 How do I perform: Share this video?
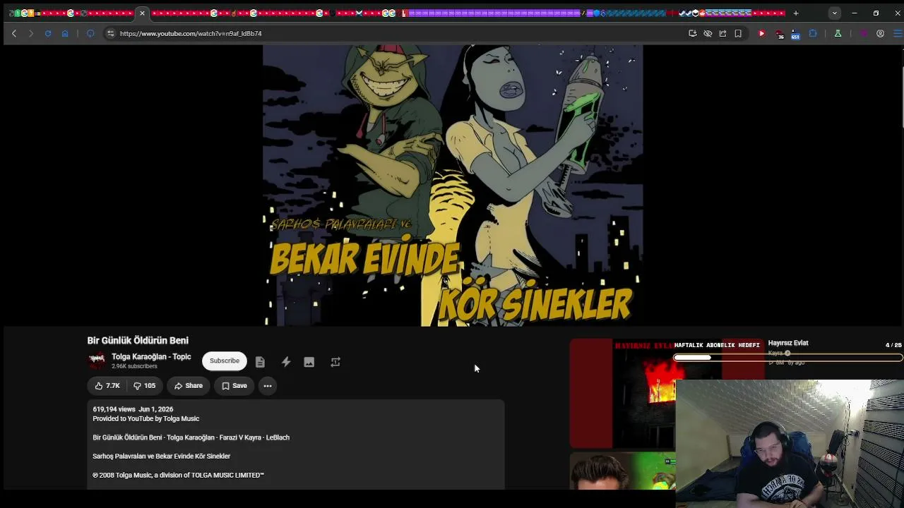point(189,386)
